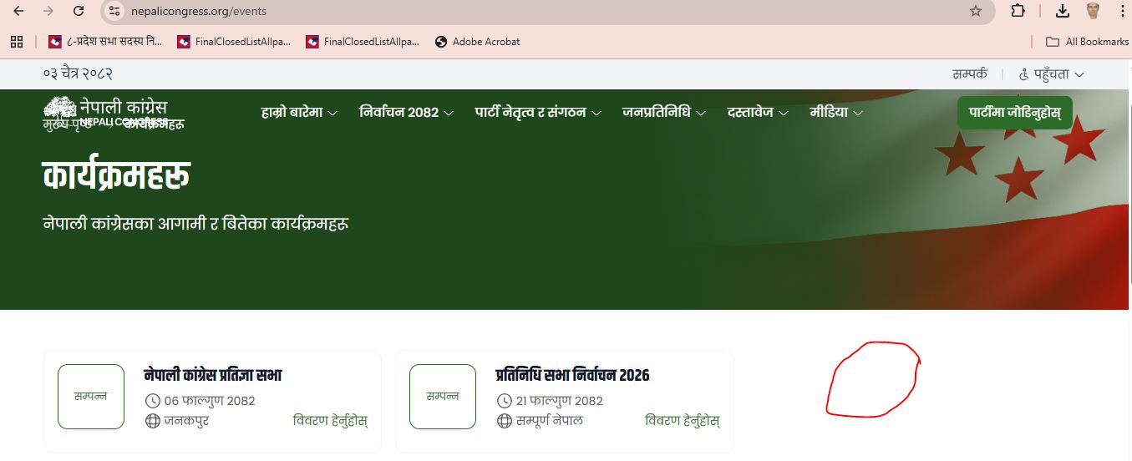The width and height of the screenshot is (1132, 461).
Task: Expand the दस्तावेज menu
Action: coord(758,112)
